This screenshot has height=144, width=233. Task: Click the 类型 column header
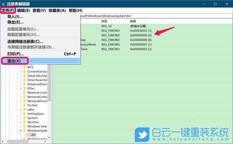[x=104, y=21]
